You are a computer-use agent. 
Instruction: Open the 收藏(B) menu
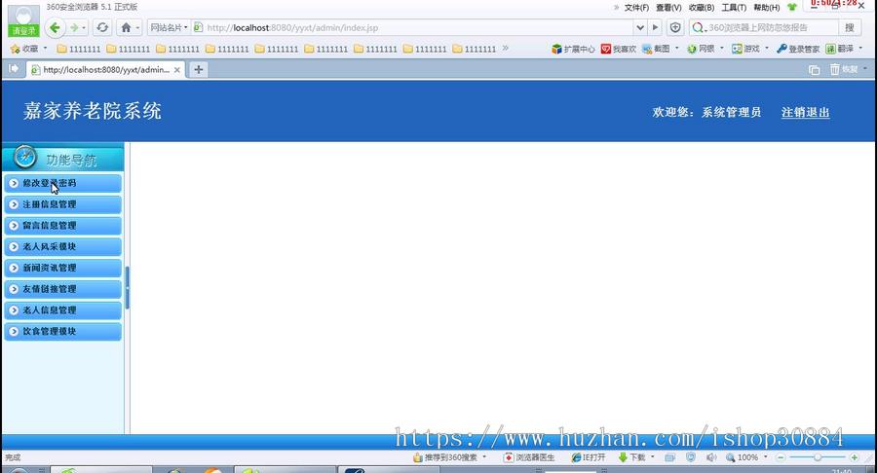(x=702, y=8)
